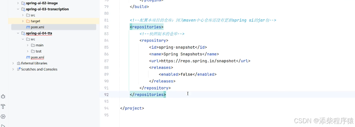Click the opening releases tag
355x127 pixels.
click(161, 68)
